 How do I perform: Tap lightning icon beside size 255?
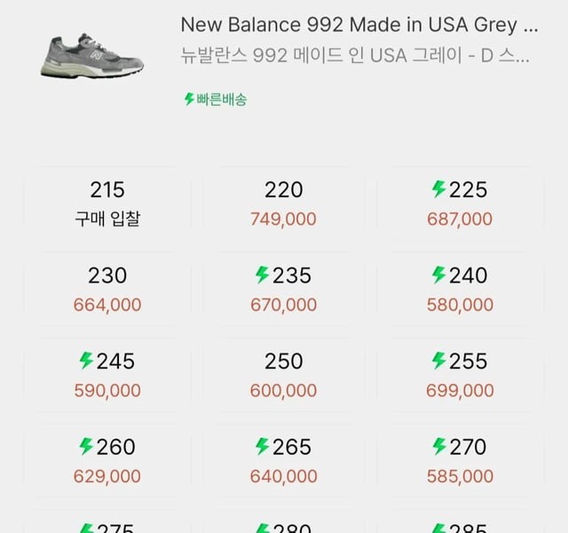click(438, 361)
